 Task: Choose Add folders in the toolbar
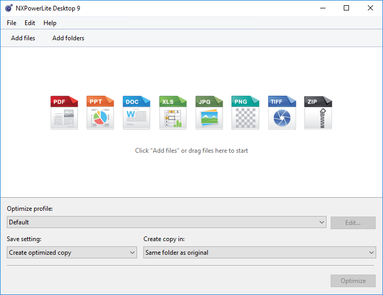pyautogui.click(x=68, y=38)
